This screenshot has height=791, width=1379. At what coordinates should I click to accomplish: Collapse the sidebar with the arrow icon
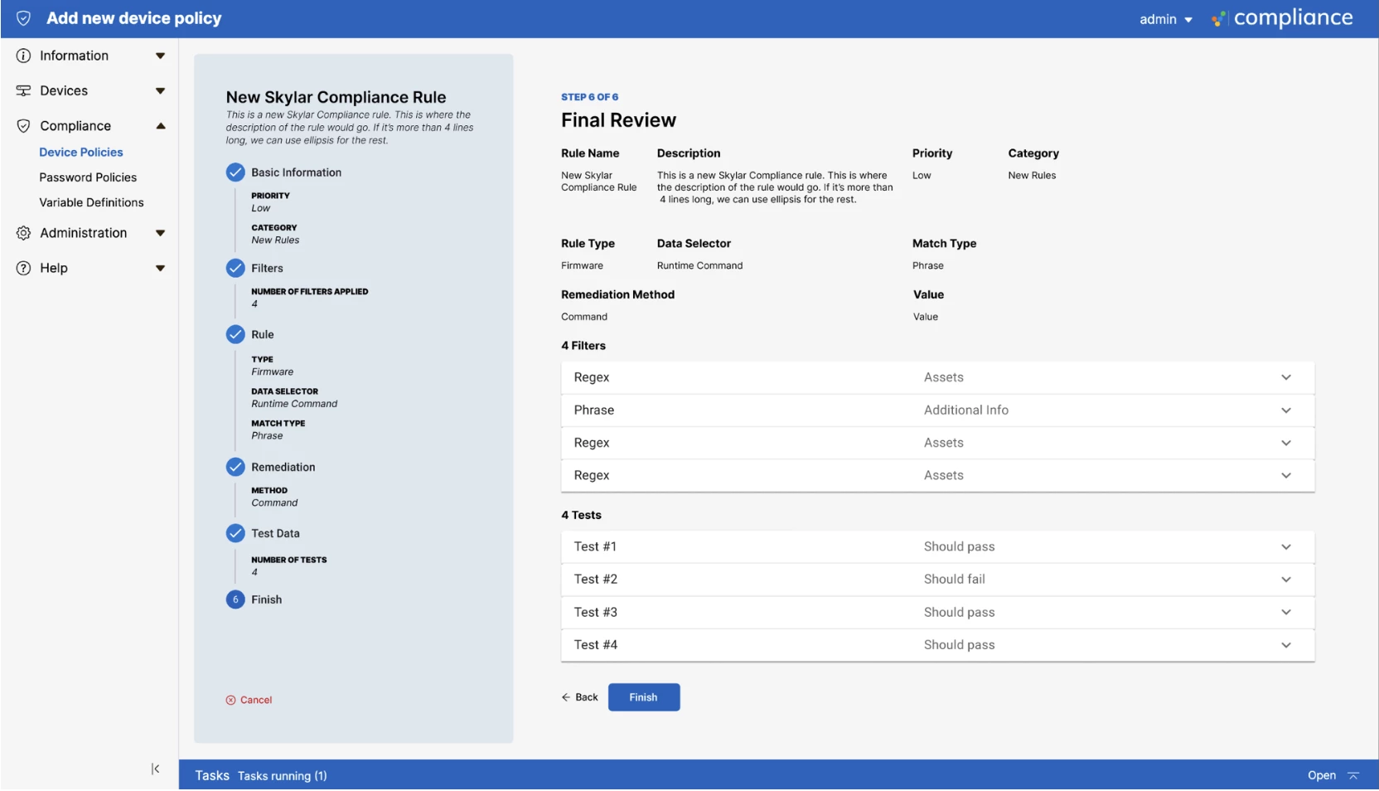(155, 769)
